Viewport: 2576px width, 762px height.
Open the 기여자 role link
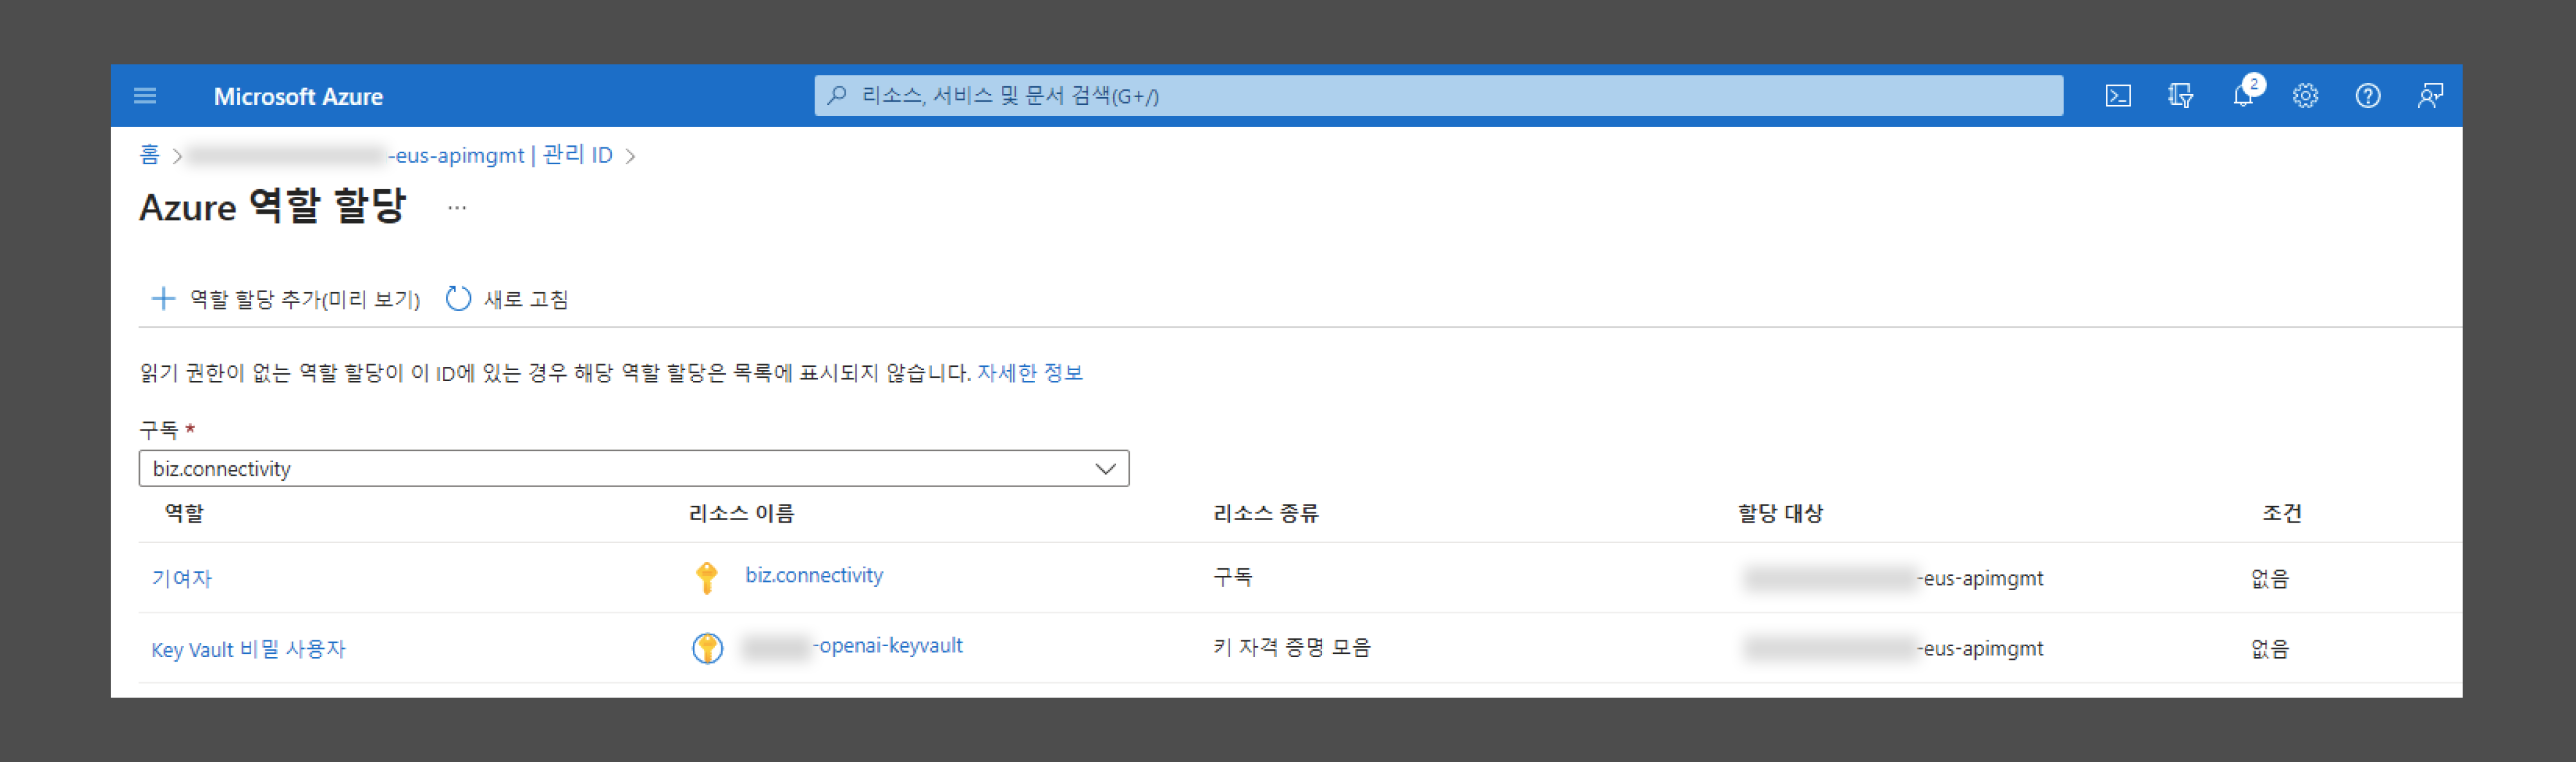tap(182, 578)
